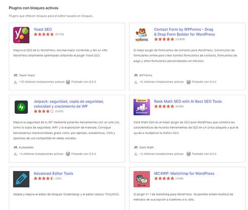Click the Yoast SEO star rating
This screenshot has width=248, height=210.
(43, 34)
